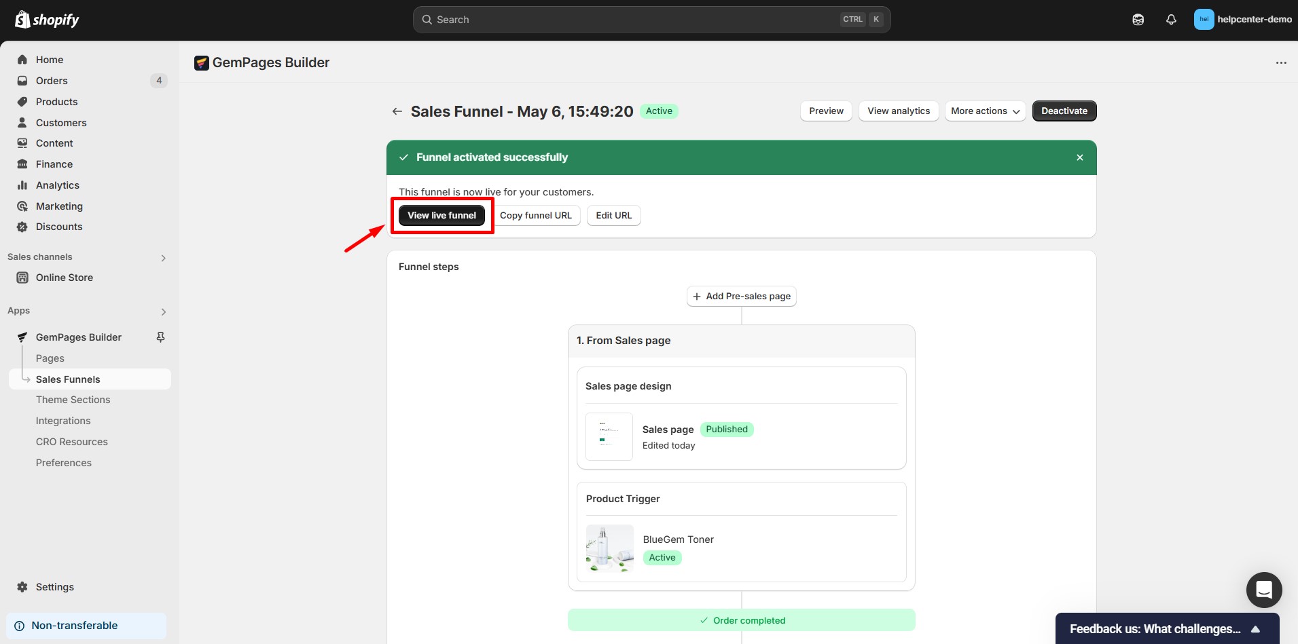Click Copy funnel URL button

(535, 215)
